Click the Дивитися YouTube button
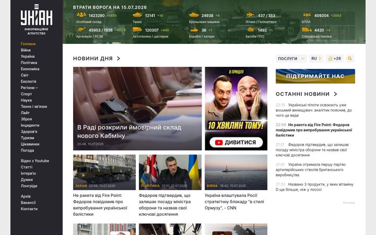Screen dimensions: 376x235 (x=236, y=143)
